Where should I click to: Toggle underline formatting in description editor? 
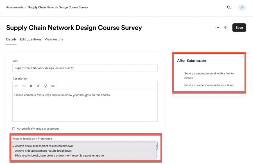[46, 86]
